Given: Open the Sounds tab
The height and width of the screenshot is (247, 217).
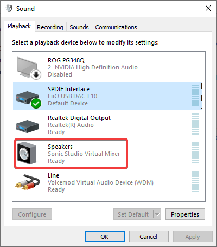Looking at the screenshot, I should 79,27.
